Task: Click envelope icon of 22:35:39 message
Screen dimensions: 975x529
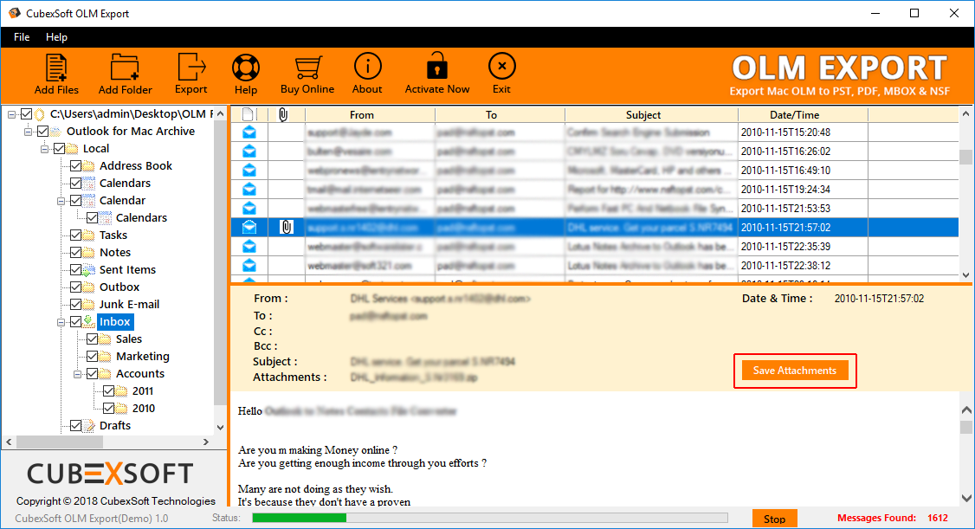Action: (249, 246)
